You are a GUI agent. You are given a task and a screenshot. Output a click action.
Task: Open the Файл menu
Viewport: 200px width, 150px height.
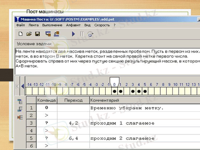pyautogui.click(x=20, y=25)
